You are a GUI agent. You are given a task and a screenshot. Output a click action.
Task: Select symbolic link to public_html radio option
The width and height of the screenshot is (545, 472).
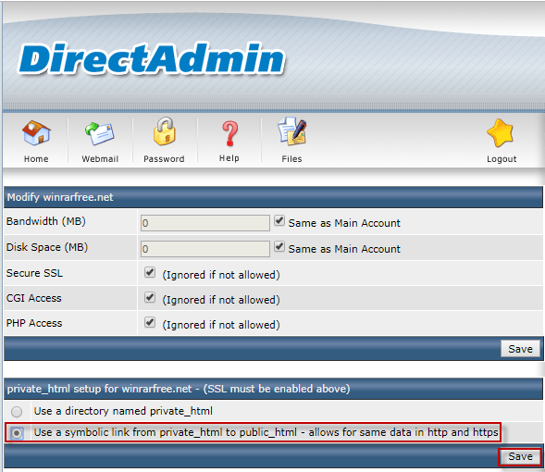[17, 433]
